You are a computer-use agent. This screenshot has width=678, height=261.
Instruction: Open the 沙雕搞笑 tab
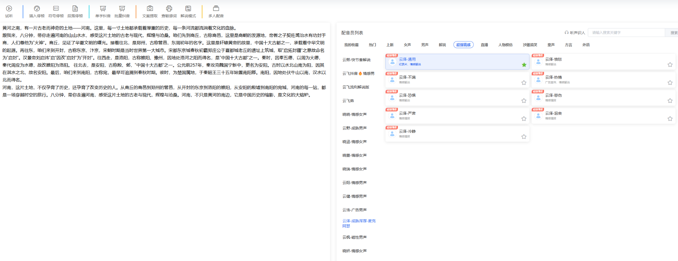point(530,45)
